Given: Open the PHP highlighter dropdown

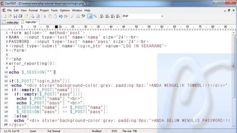Looking at the screenshot, I should (x=162, y=16).
